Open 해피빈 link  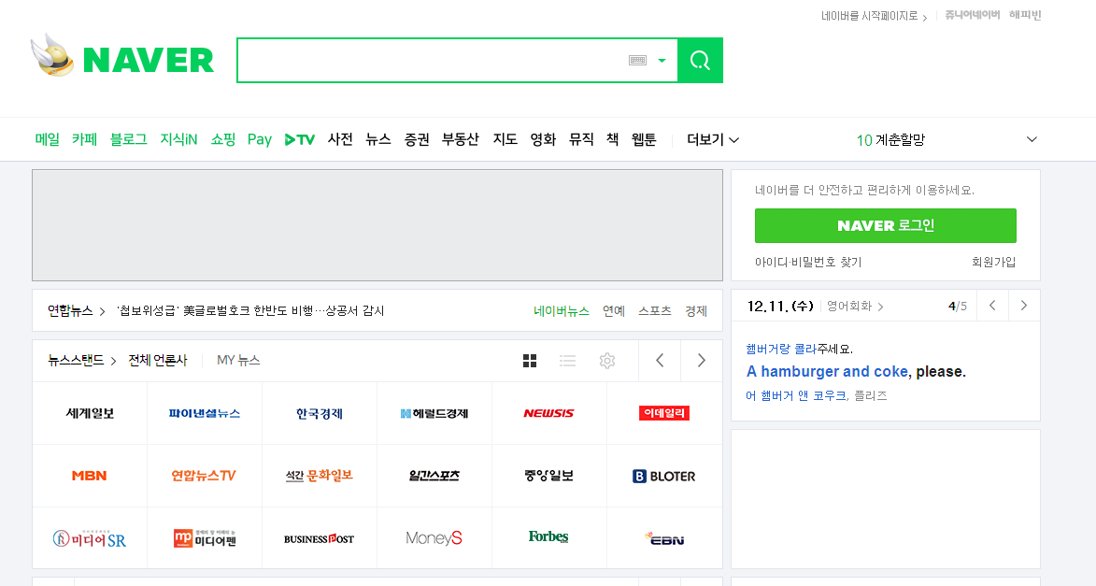tap(1025, 15)
